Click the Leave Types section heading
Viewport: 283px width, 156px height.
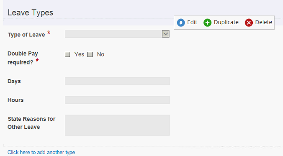pyautogui.click(x=30, y=13)
